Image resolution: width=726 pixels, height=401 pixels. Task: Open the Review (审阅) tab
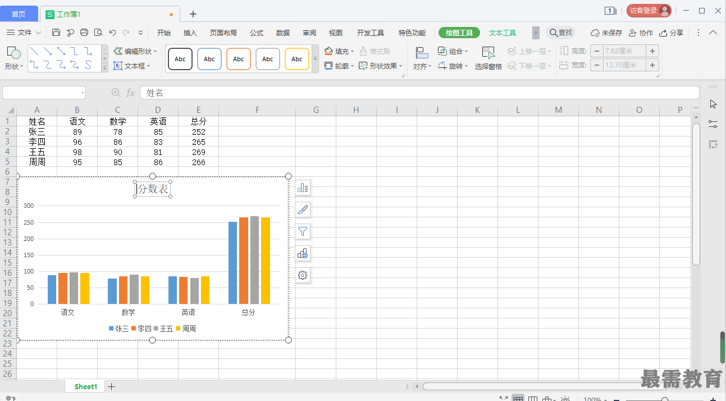pos(309,33)
